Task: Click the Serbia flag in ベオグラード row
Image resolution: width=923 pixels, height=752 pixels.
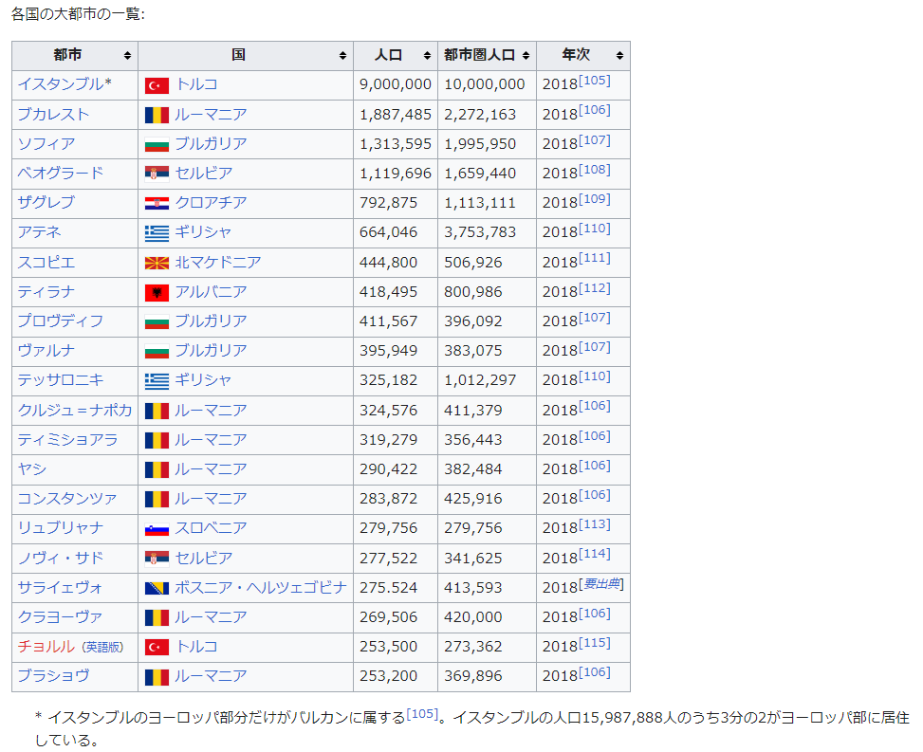Action: [x=157, y=174]
